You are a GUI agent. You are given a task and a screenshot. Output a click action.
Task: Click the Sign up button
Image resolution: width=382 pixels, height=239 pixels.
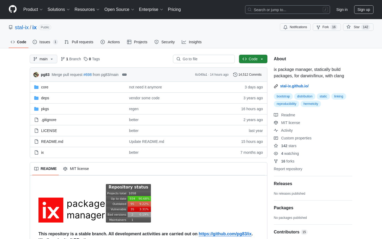(364, 10)
